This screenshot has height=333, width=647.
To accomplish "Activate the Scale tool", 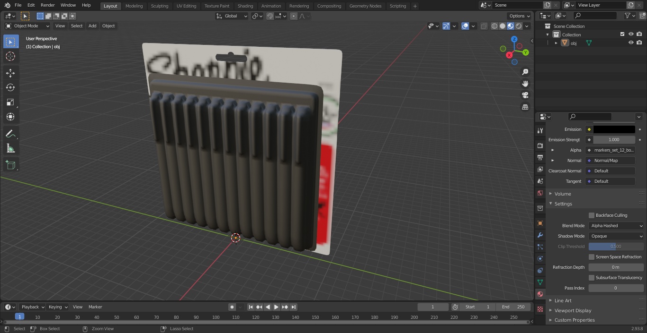I will point(10,102).
